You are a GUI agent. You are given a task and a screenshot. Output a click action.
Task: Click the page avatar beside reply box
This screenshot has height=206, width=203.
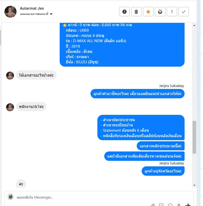10,197
